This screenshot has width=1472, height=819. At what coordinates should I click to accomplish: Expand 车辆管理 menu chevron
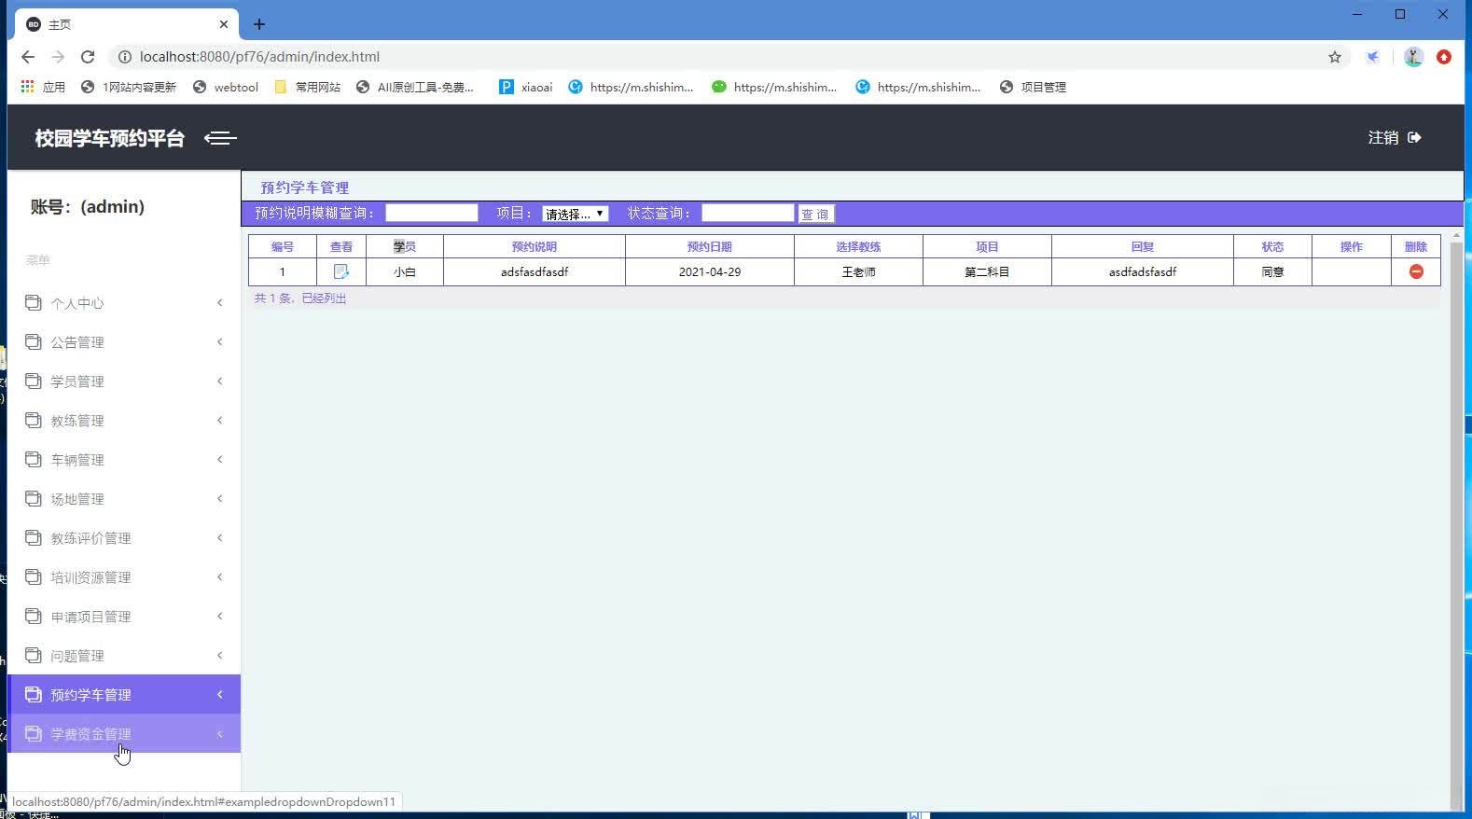[x=220, y=459]
